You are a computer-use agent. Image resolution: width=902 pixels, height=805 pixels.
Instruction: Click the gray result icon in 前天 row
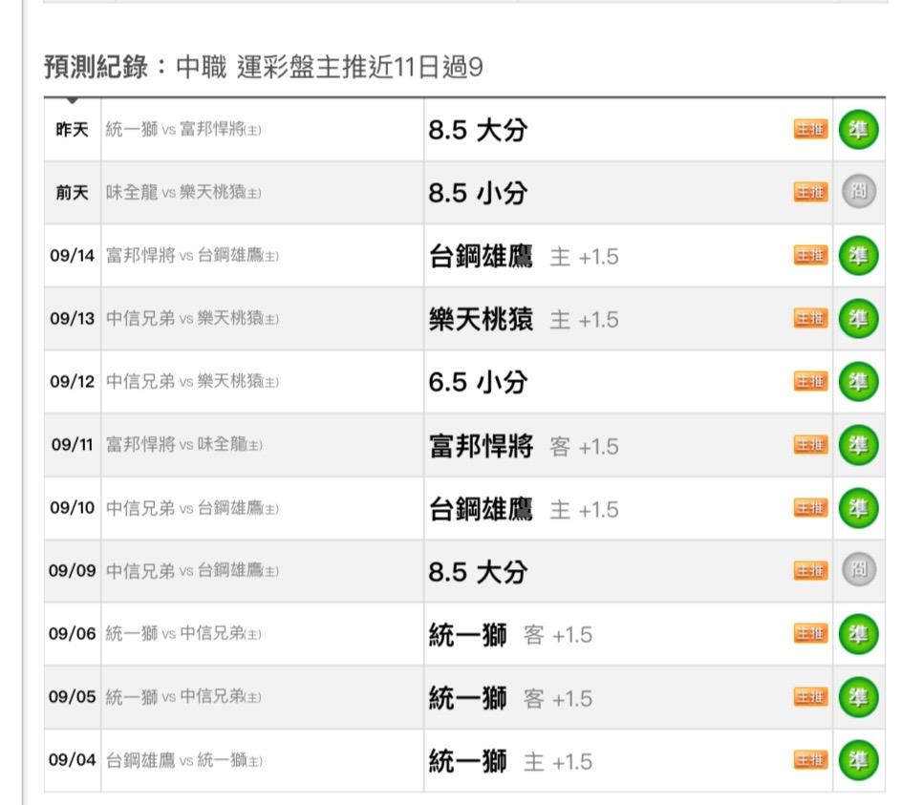pos(859,192)
